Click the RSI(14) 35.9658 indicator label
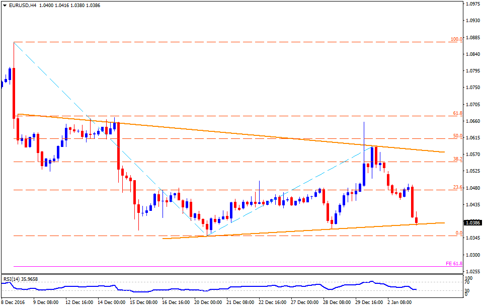 (x=21, y=279)
